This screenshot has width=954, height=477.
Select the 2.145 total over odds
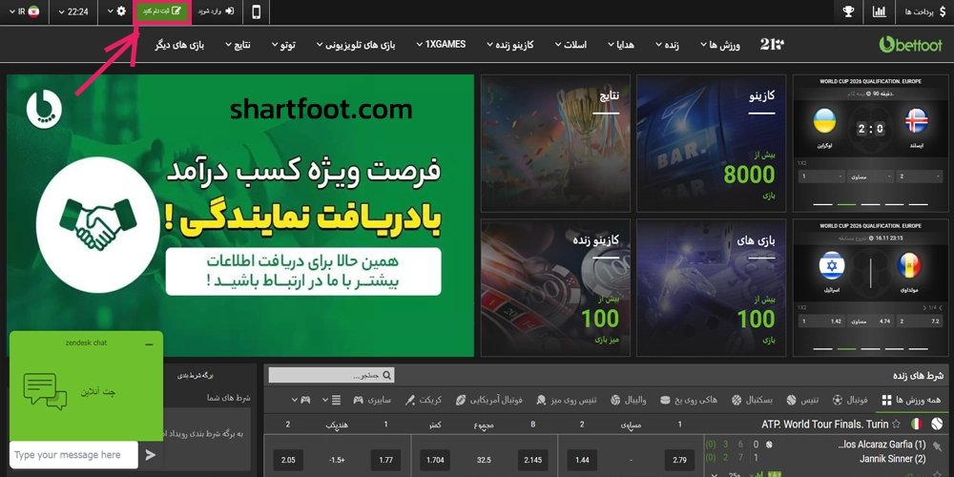point(532,461)
